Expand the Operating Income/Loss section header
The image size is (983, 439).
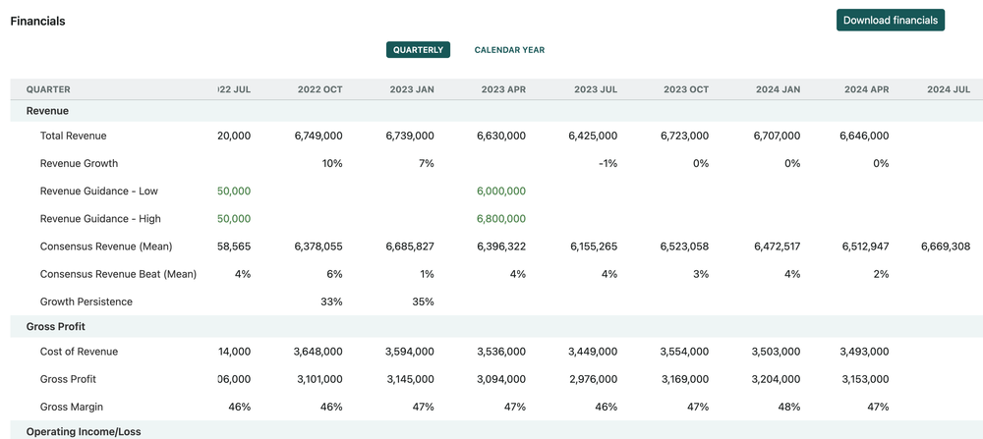pyautogui.click(x=87, y=431)
